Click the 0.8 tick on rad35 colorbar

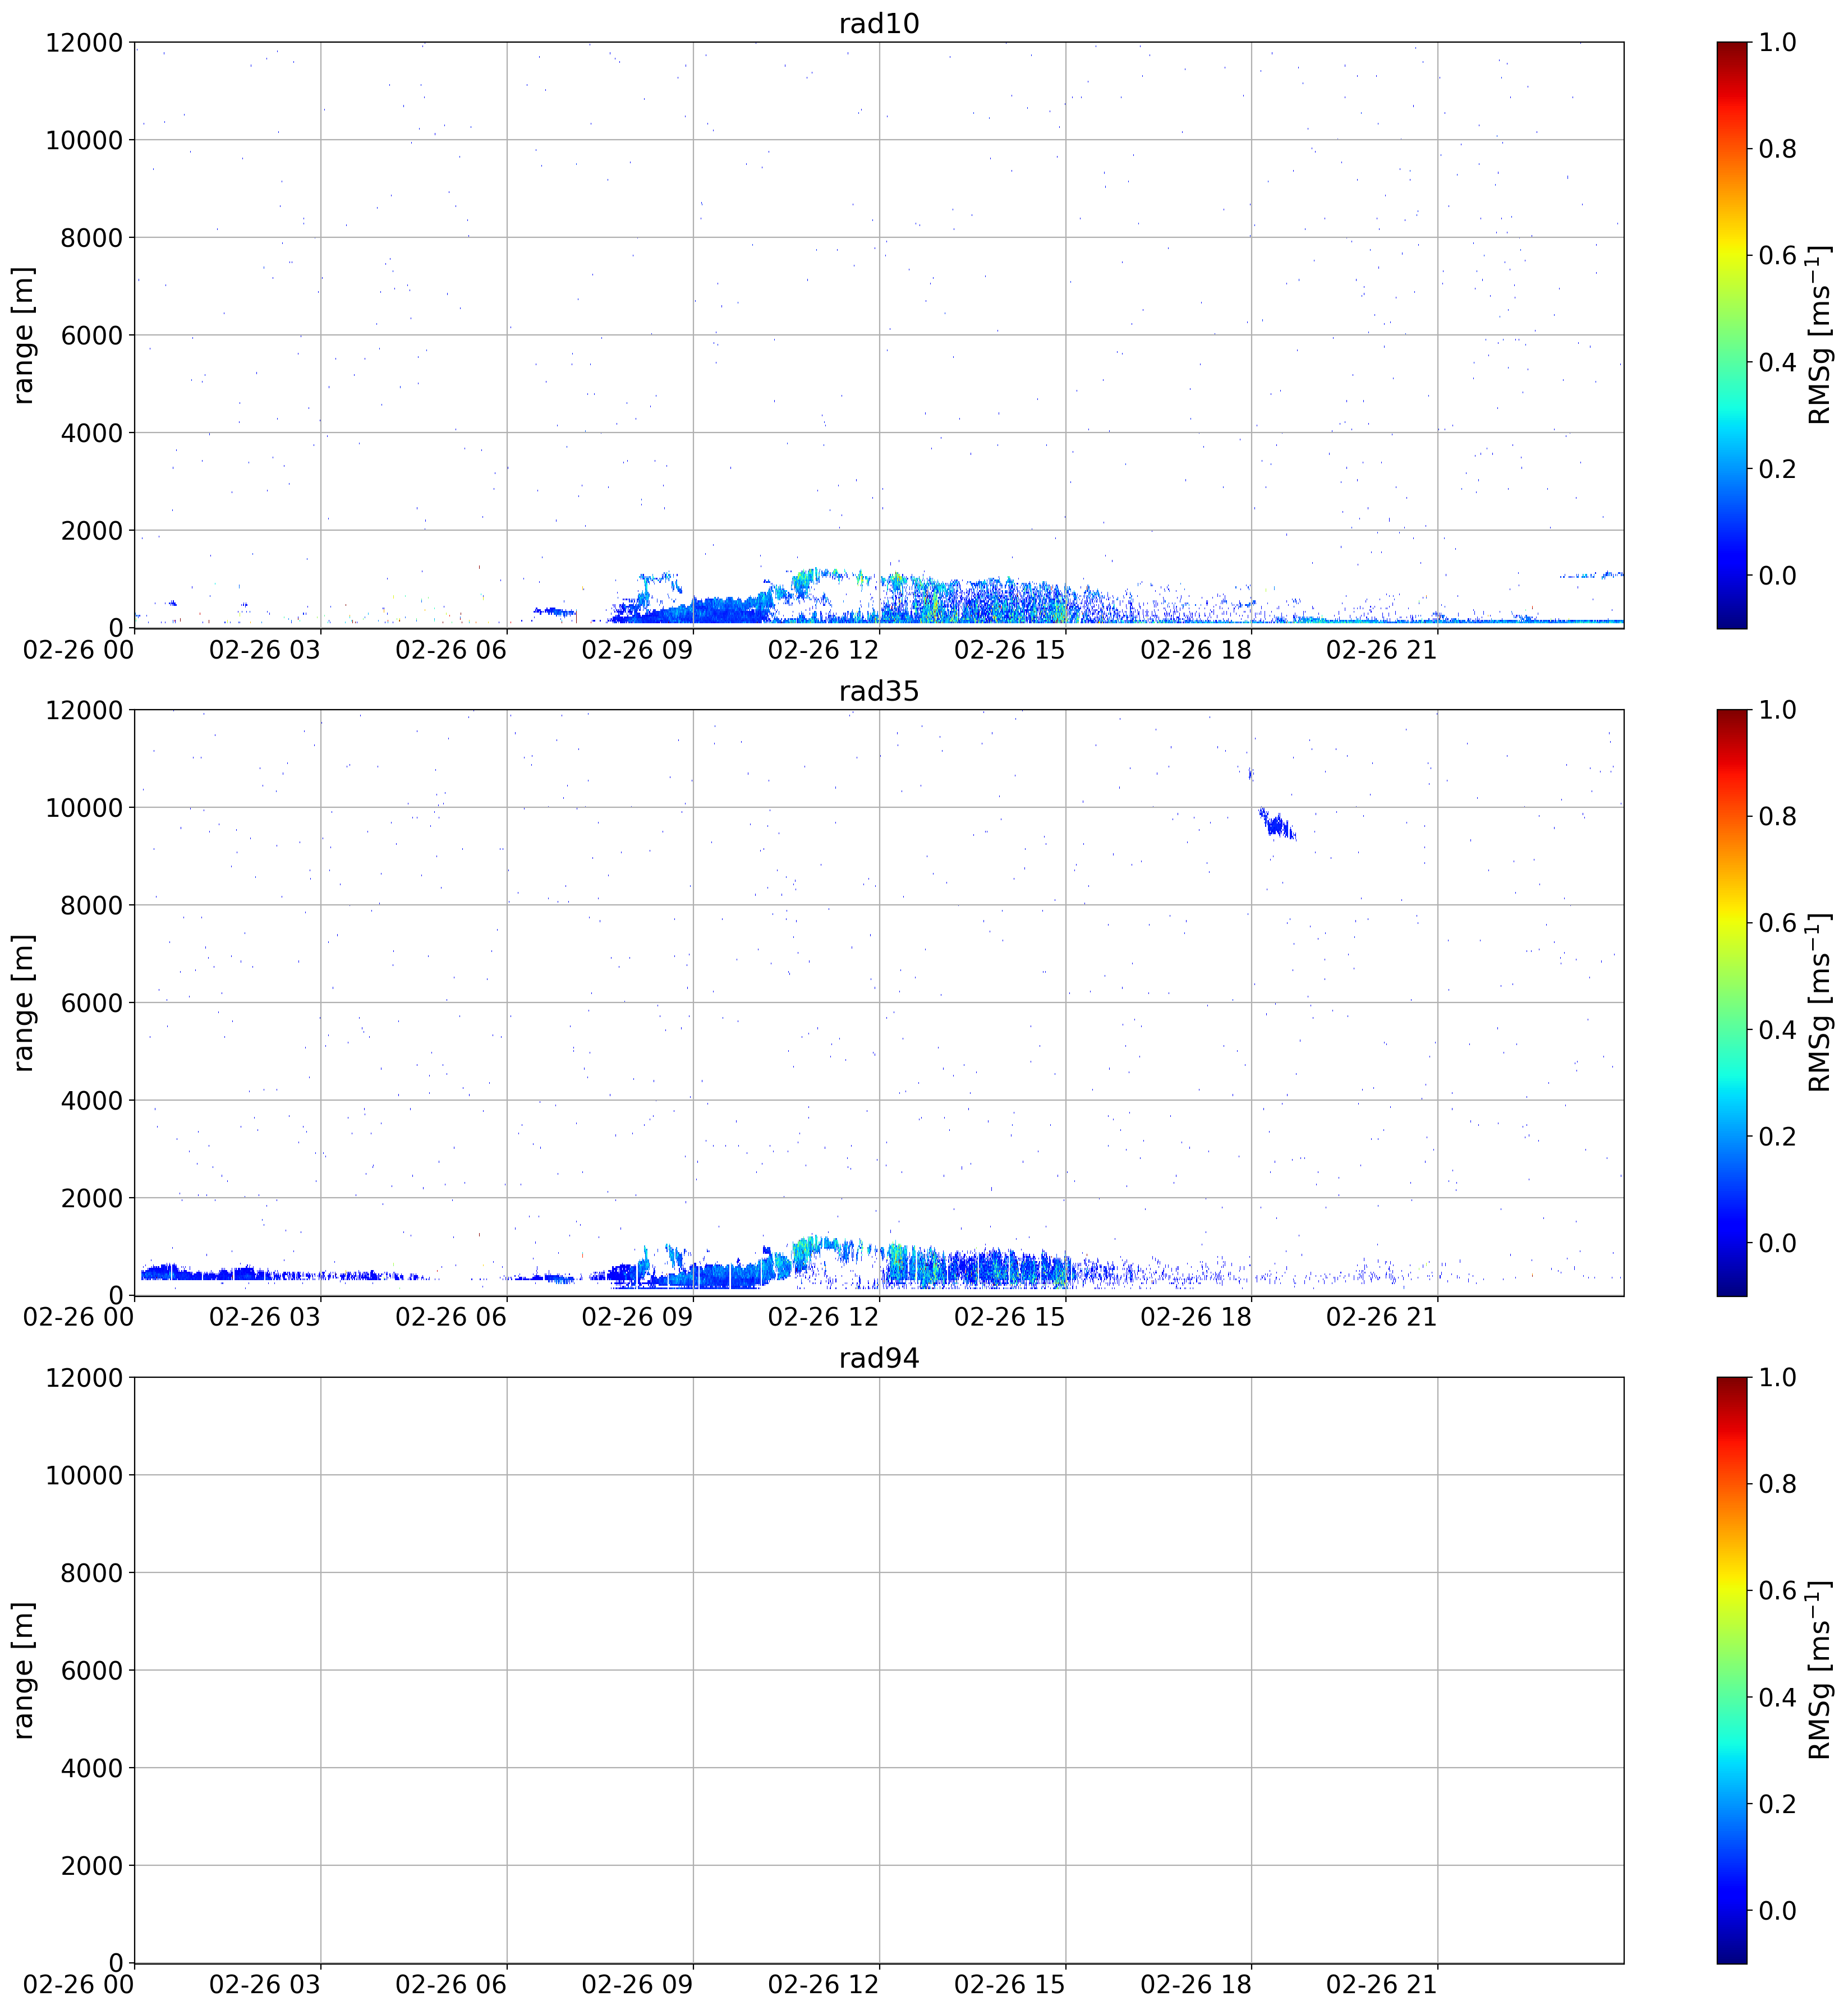[x=1777, y=816]
